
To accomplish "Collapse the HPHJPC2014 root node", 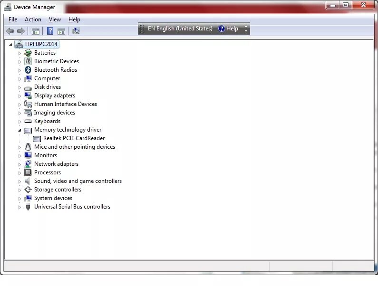I will pyautogui.click(x=10, y=45).
